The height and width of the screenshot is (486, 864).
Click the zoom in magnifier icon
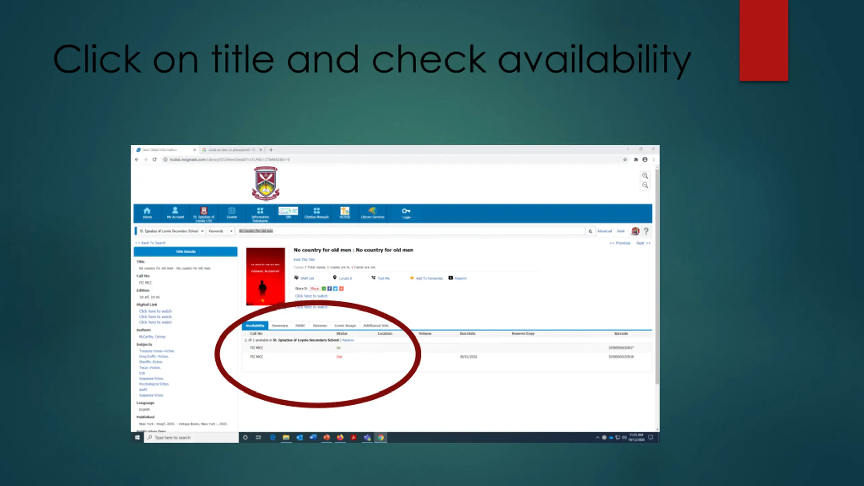point(645,176)
